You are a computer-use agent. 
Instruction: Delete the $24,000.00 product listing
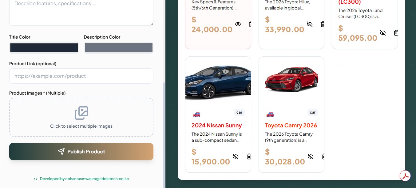pos(250,24)
